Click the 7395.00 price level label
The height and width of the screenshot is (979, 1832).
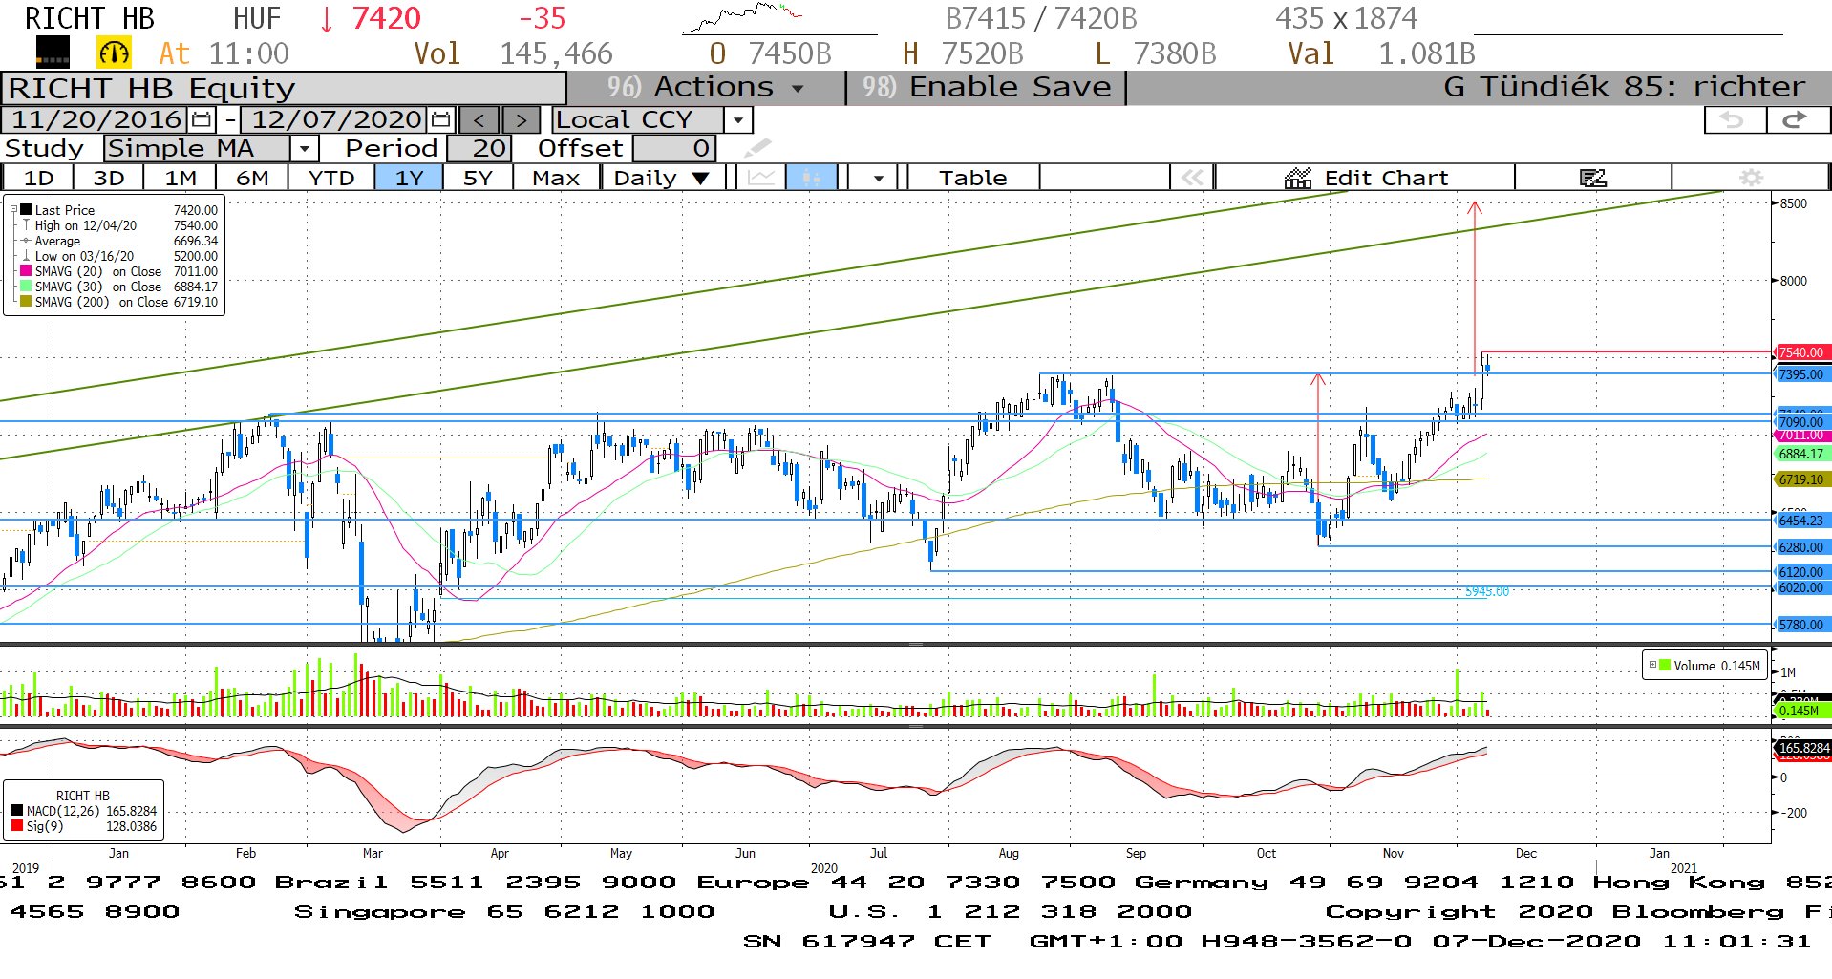(1801, 374)
